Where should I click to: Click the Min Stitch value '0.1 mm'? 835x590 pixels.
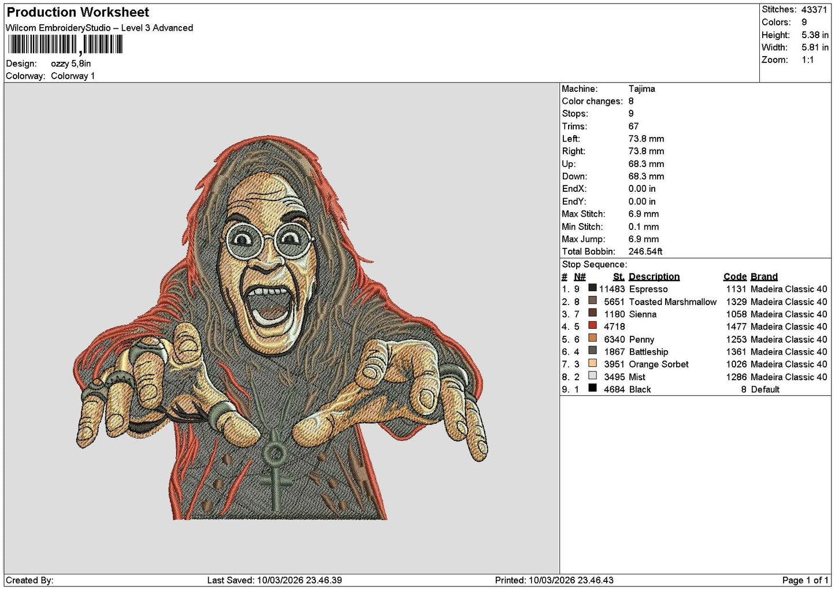point(644,227)
